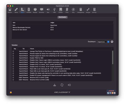This screenshot has height=104, width=125.
Task: Open the Hesaplama calculator section
Action: (81, 10)
